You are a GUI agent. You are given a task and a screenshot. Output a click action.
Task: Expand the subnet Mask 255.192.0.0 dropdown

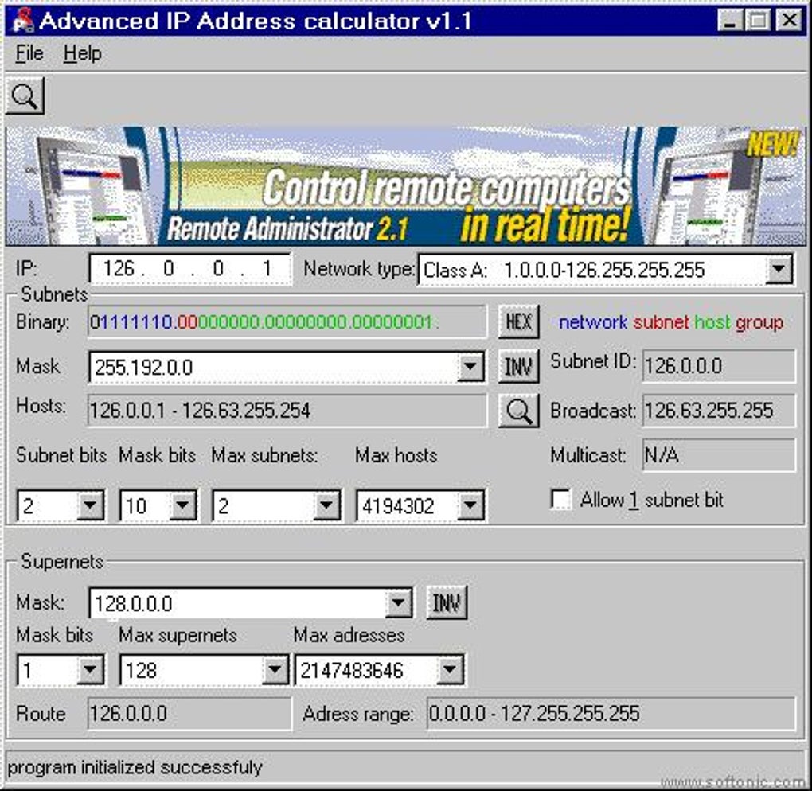[470, 367]
